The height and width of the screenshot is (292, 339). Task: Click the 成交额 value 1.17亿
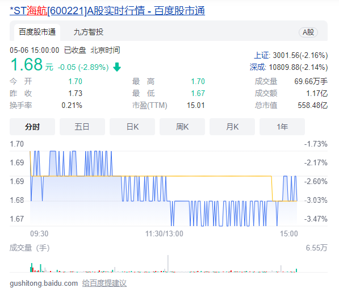(x=317, y=93)
